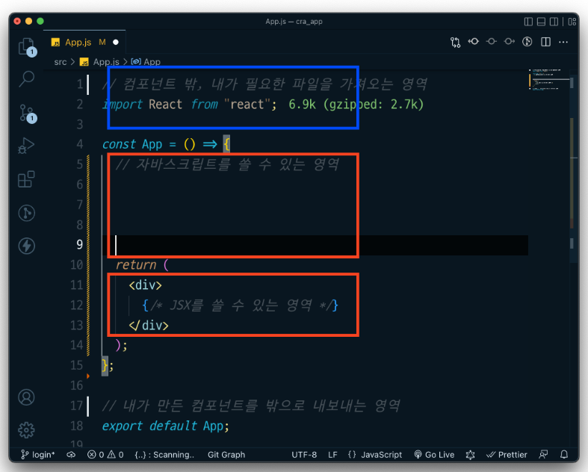Viewport: 588px width, 472px height.
Task: Open the Source Control view
Action: [28, 114]
